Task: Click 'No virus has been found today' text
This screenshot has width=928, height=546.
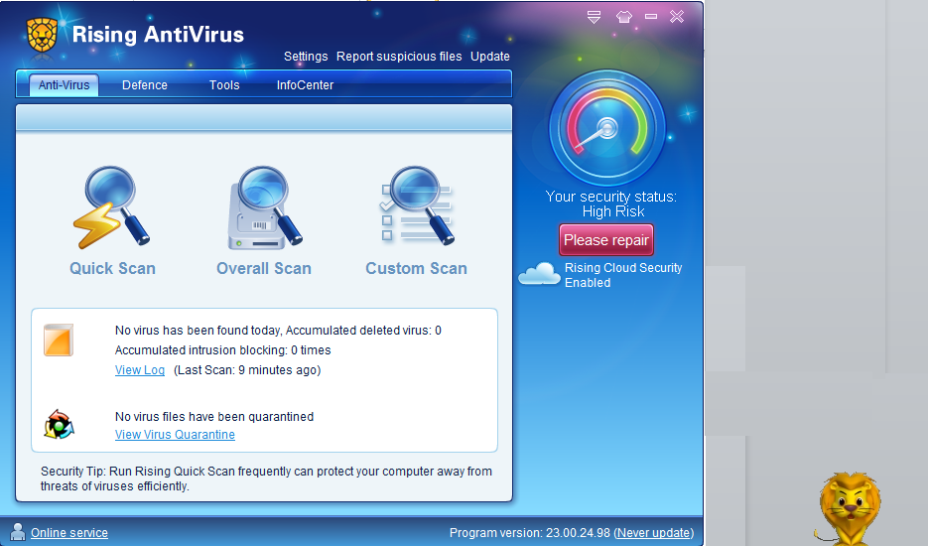Action: pos(199,331)
